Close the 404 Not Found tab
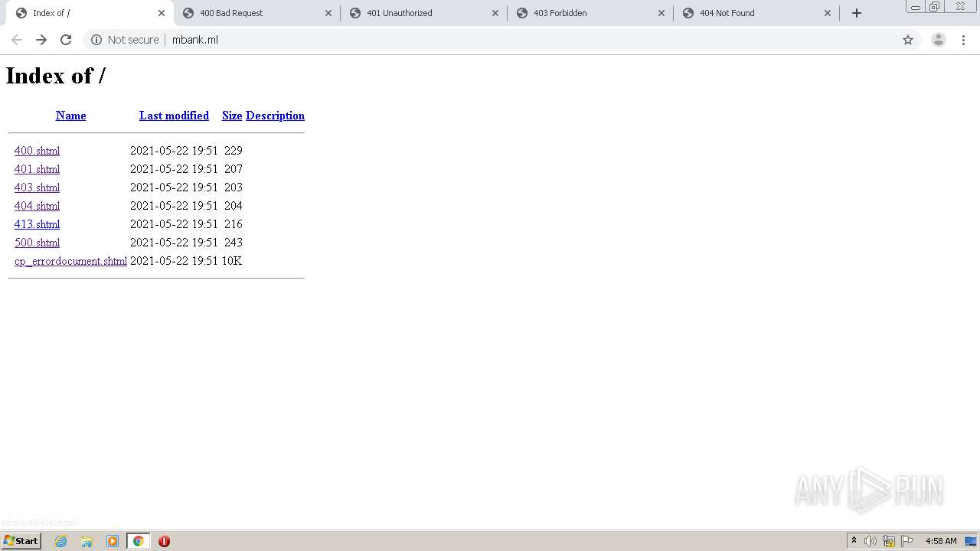Screen dimensions: 980x551 pos(828,13)
